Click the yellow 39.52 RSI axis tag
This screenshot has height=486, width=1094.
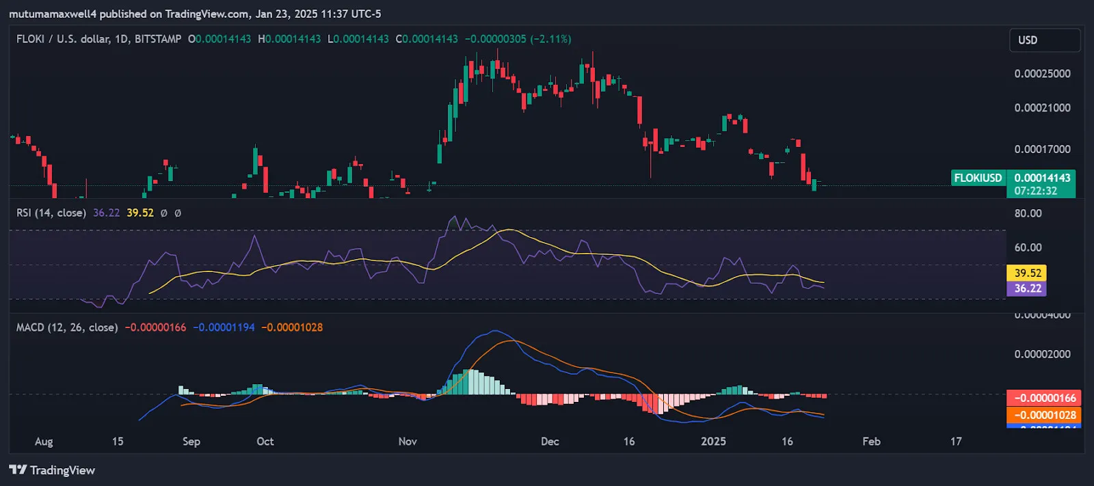(x=1027, y=273)
